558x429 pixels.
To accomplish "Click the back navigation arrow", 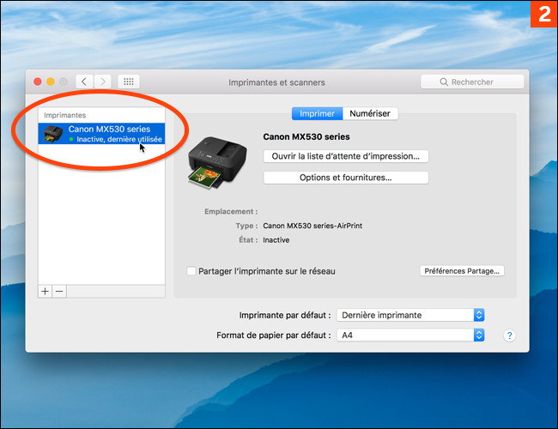I will (84, 82).
